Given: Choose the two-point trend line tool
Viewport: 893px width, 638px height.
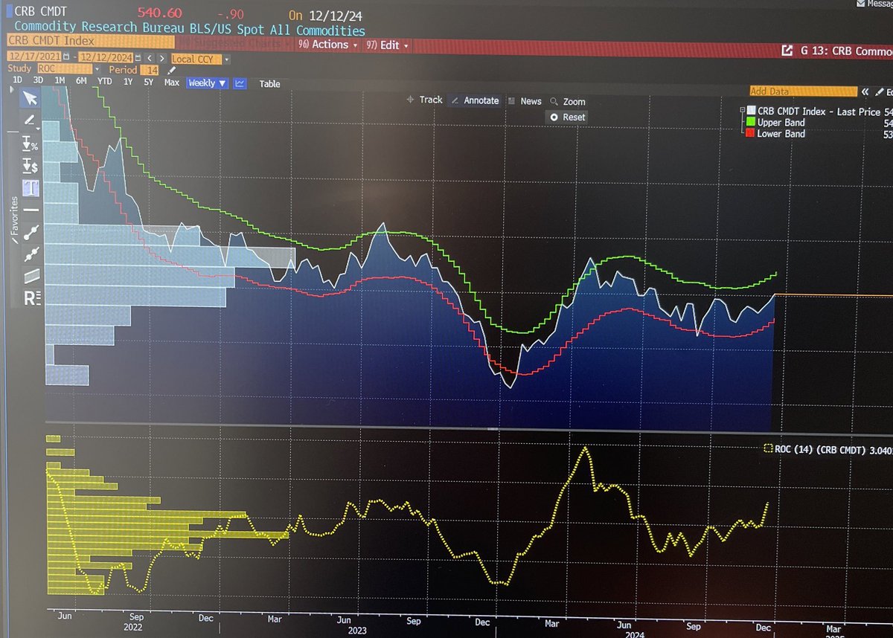Looking at the screenshot, I should tap(31, 233).
